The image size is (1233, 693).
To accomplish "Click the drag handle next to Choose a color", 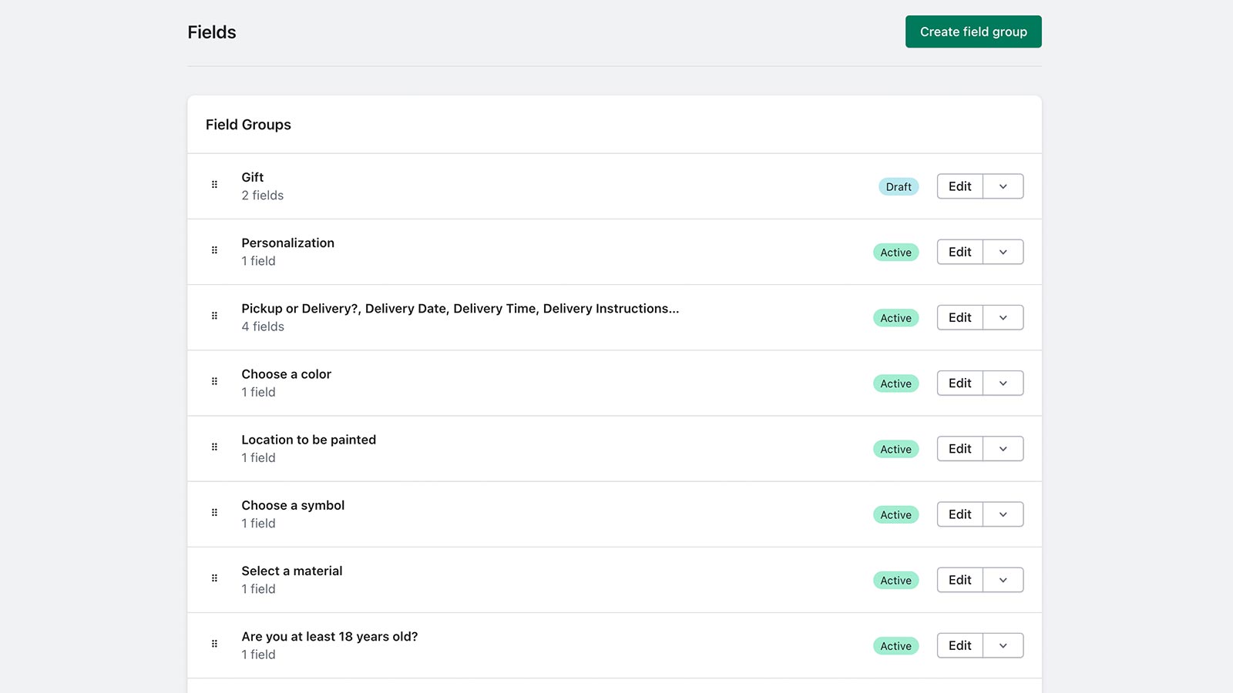I will (213, 381).
